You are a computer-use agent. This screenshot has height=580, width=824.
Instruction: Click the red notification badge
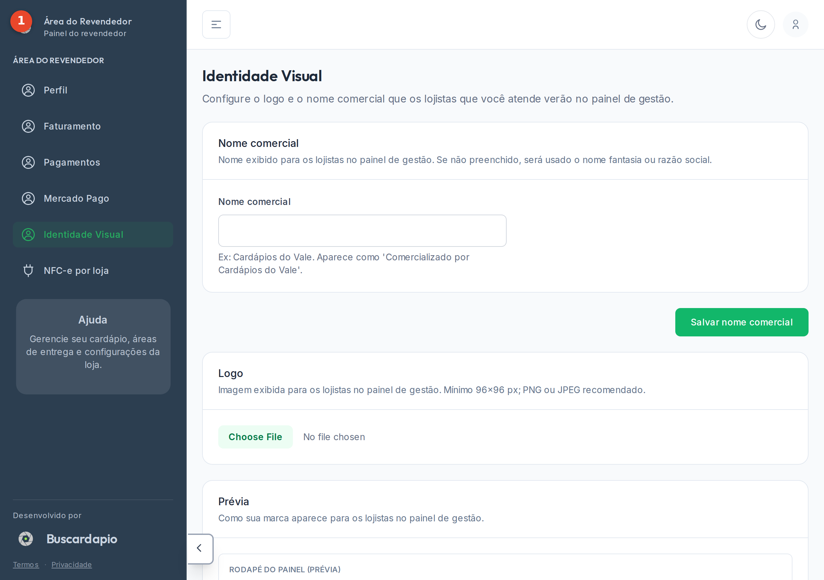pos(21,21)
